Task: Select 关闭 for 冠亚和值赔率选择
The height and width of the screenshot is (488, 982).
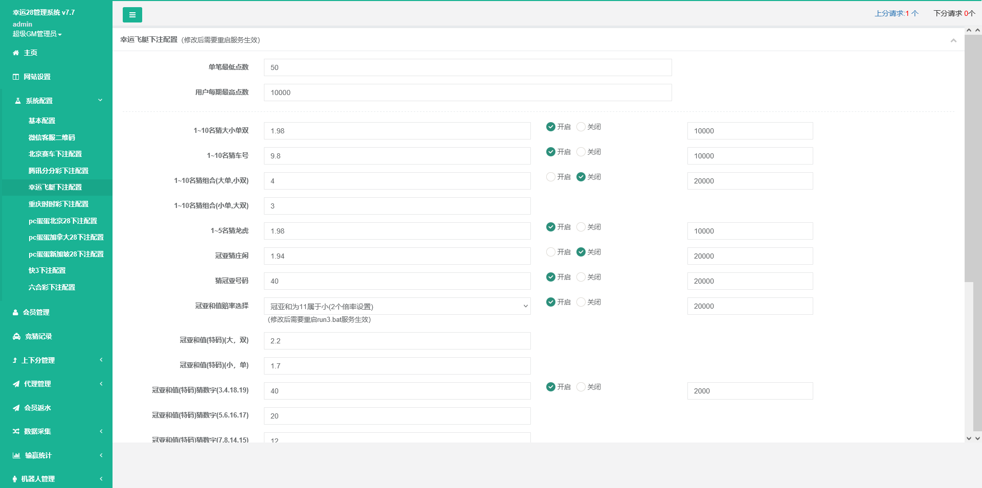Action: pos(581,302)
